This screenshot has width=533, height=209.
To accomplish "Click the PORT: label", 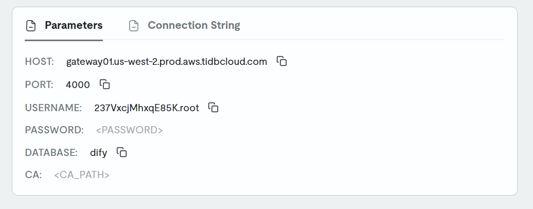I will 39,85.
